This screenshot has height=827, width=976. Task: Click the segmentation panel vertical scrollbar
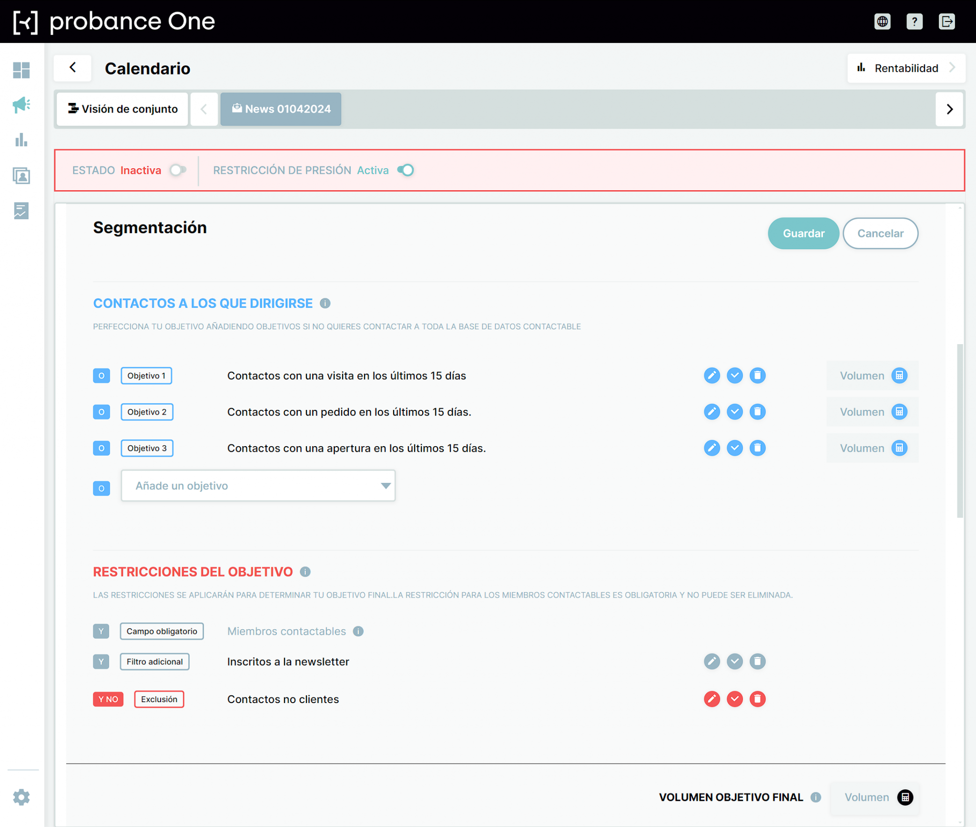coord(960,430)
